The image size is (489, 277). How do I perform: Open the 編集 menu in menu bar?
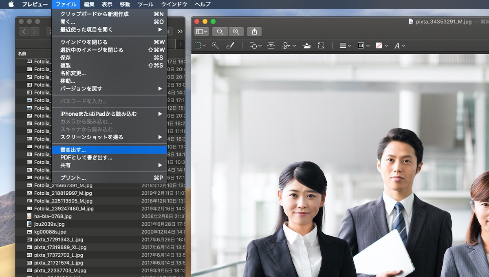[89, 4]
